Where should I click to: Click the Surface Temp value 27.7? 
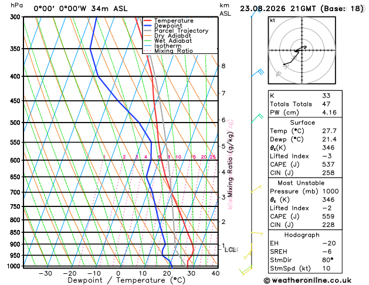pyautogui.click(x=329, y=131)
